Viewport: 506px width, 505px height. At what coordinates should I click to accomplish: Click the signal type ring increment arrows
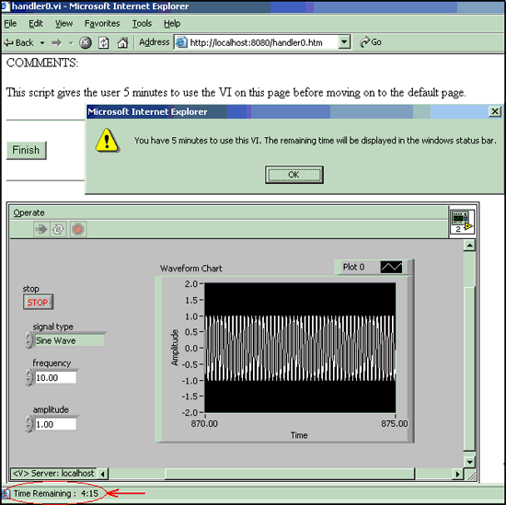point(29,340)
